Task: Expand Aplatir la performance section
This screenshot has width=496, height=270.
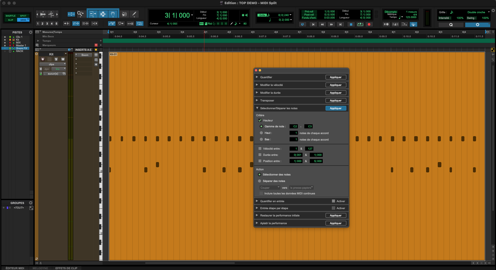Action: (x=257, y=223)
